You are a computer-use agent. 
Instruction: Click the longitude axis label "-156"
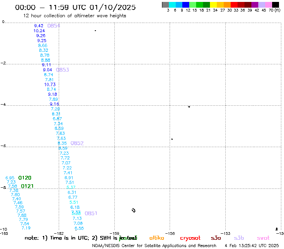pos(170,233)
